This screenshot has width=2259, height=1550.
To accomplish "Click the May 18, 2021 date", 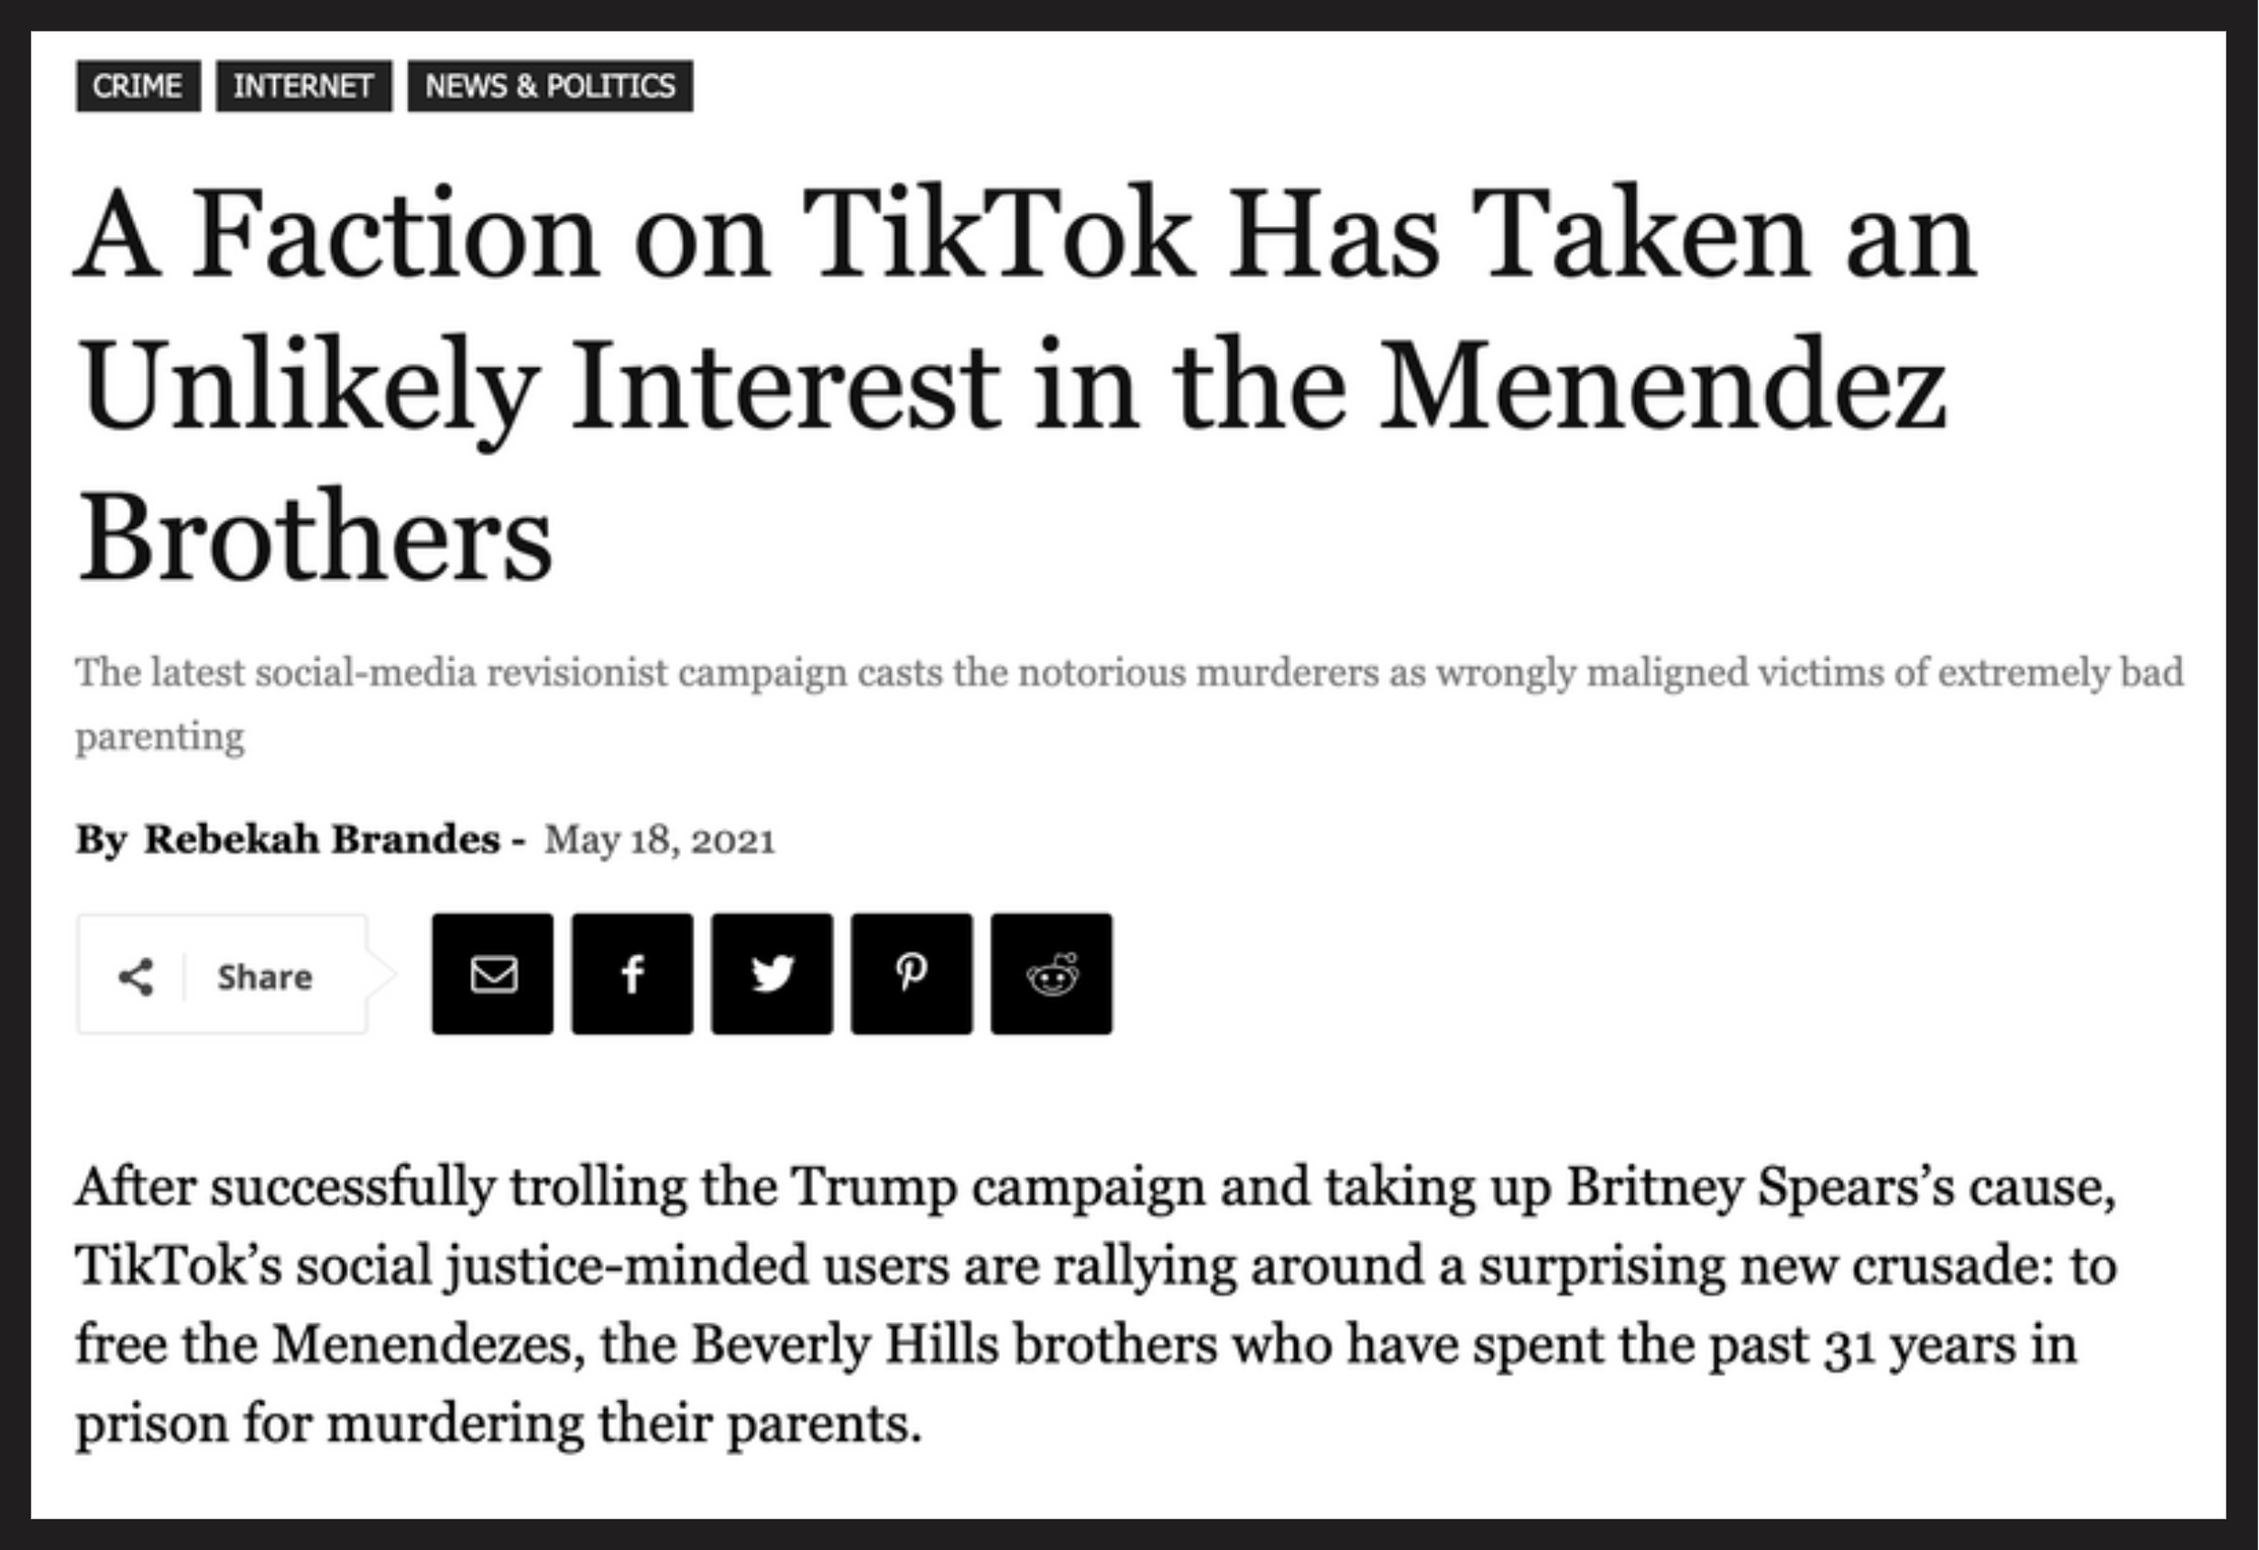I will (x=660, y=839).
